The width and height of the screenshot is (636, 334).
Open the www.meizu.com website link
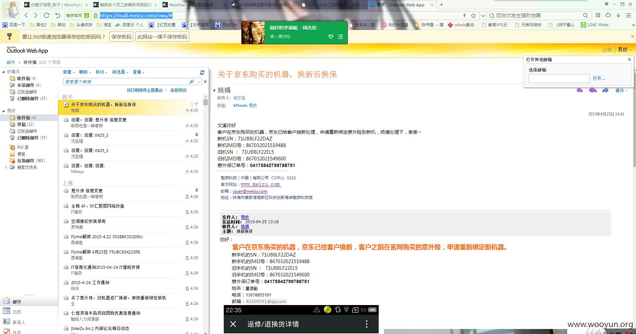[261, 184]
